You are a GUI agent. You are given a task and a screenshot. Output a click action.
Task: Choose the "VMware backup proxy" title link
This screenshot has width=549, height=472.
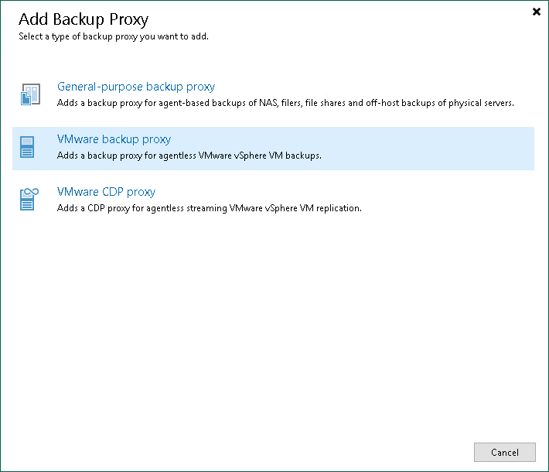tap(114, 139)
